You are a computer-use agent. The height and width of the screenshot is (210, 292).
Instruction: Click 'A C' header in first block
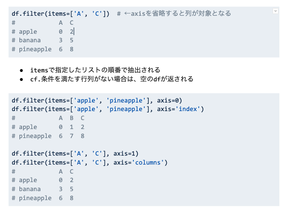[66, 22]
